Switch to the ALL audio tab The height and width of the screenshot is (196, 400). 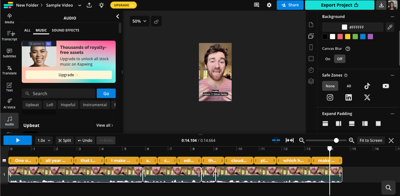[27, 30]
